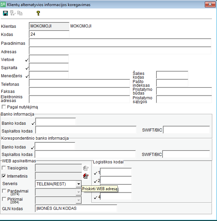Viewport: 217px width, 221px height.
Task: Enable the Pagal nutylėjimą checkbox
Action: coord(4,107)
